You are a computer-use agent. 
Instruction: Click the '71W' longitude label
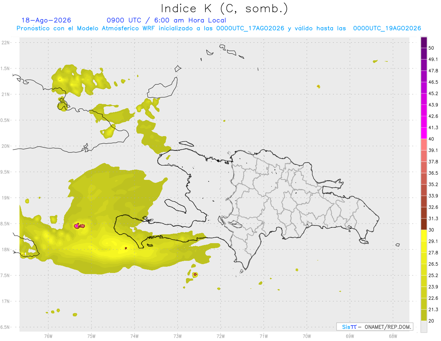coord(263,336)
